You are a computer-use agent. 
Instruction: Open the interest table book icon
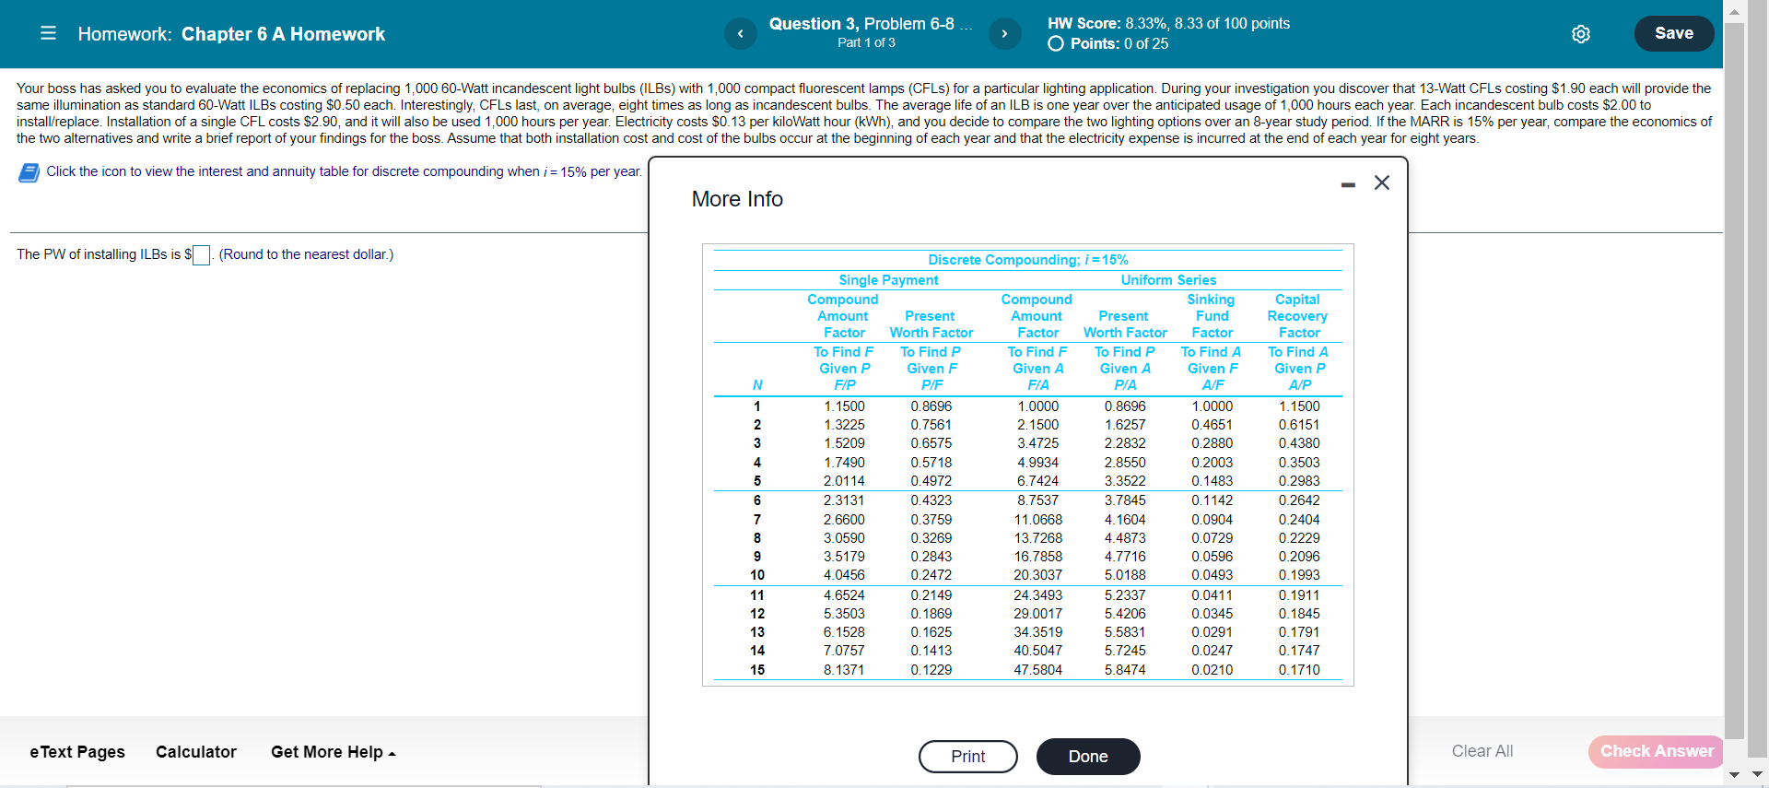click(29, 172)
